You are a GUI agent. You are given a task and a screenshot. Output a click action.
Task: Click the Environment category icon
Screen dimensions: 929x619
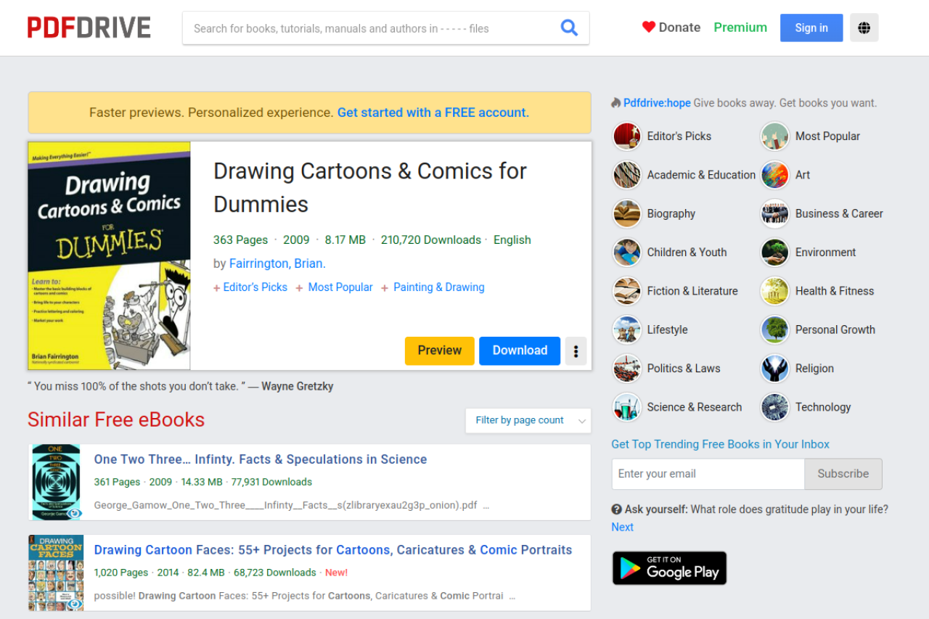(775, 252)
